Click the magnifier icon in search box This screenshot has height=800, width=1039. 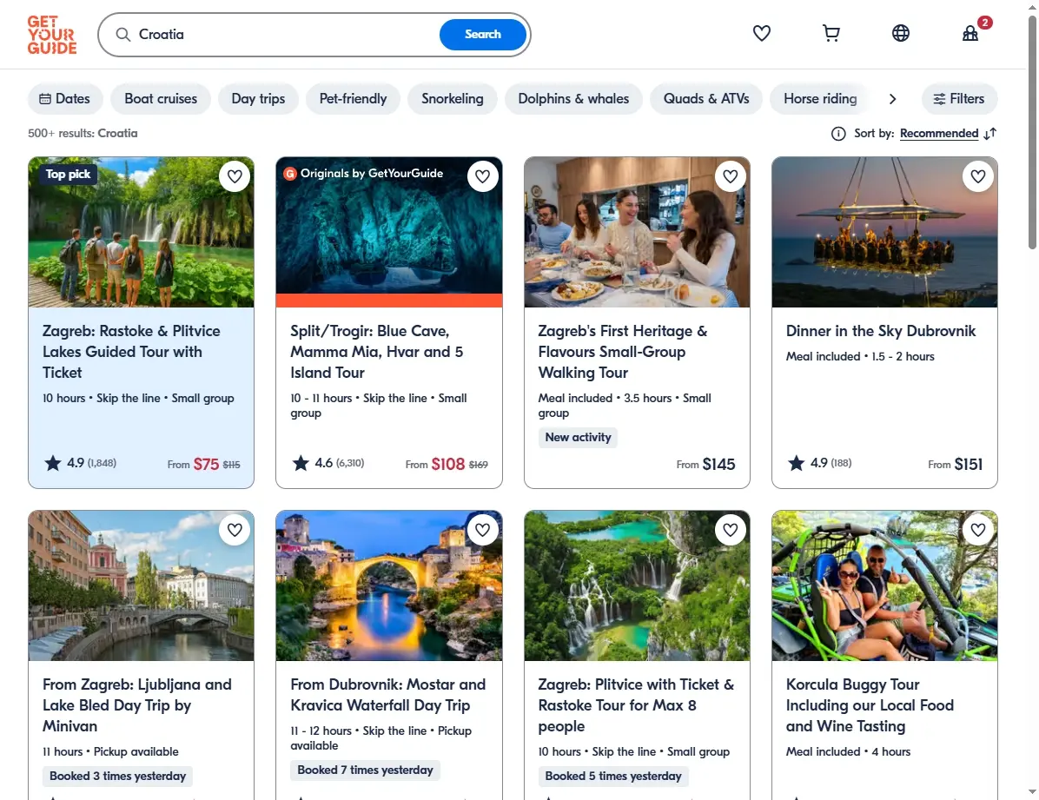(122, 35)
